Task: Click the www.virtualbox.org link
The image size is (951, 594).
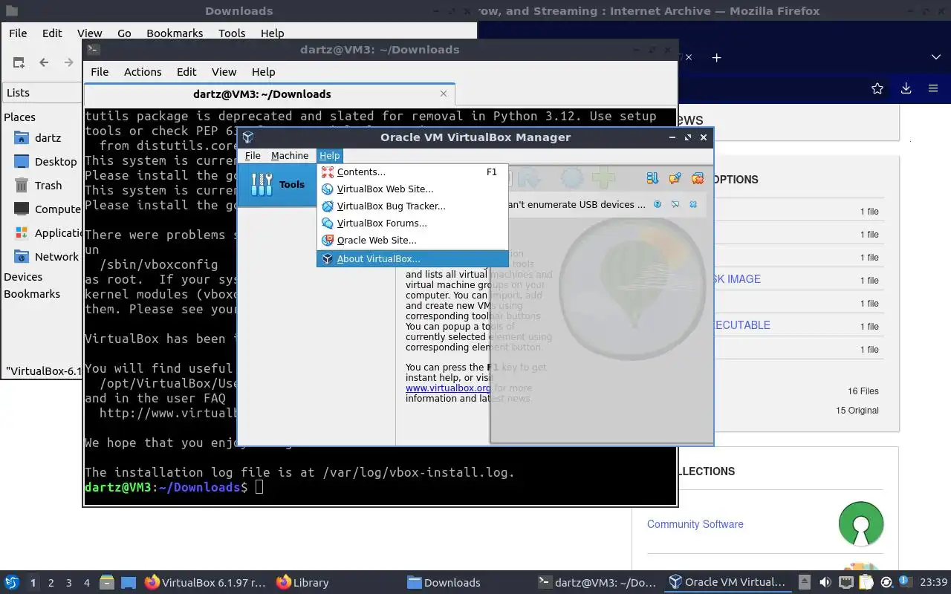Action: tap(448, 388)
